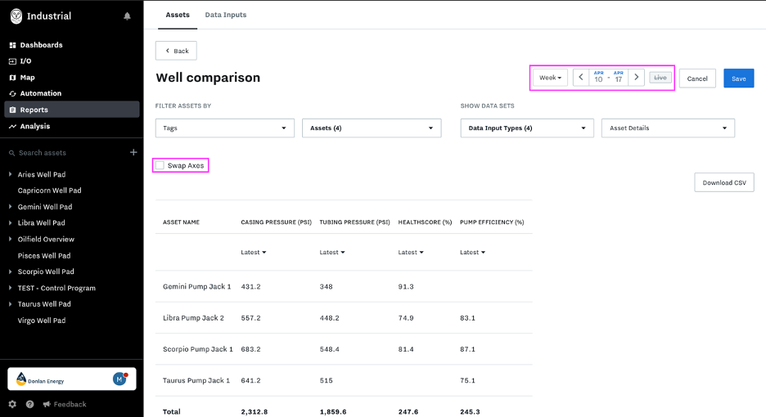Screen dimensions: 766x417
Task: Select Pisces Well Pad in asset list
Action: coord(44,256)
